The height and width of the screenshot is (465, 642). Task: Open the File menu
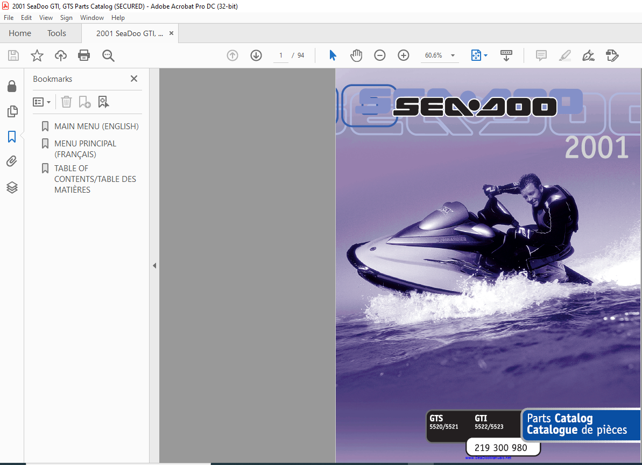(x=9, y=18)
